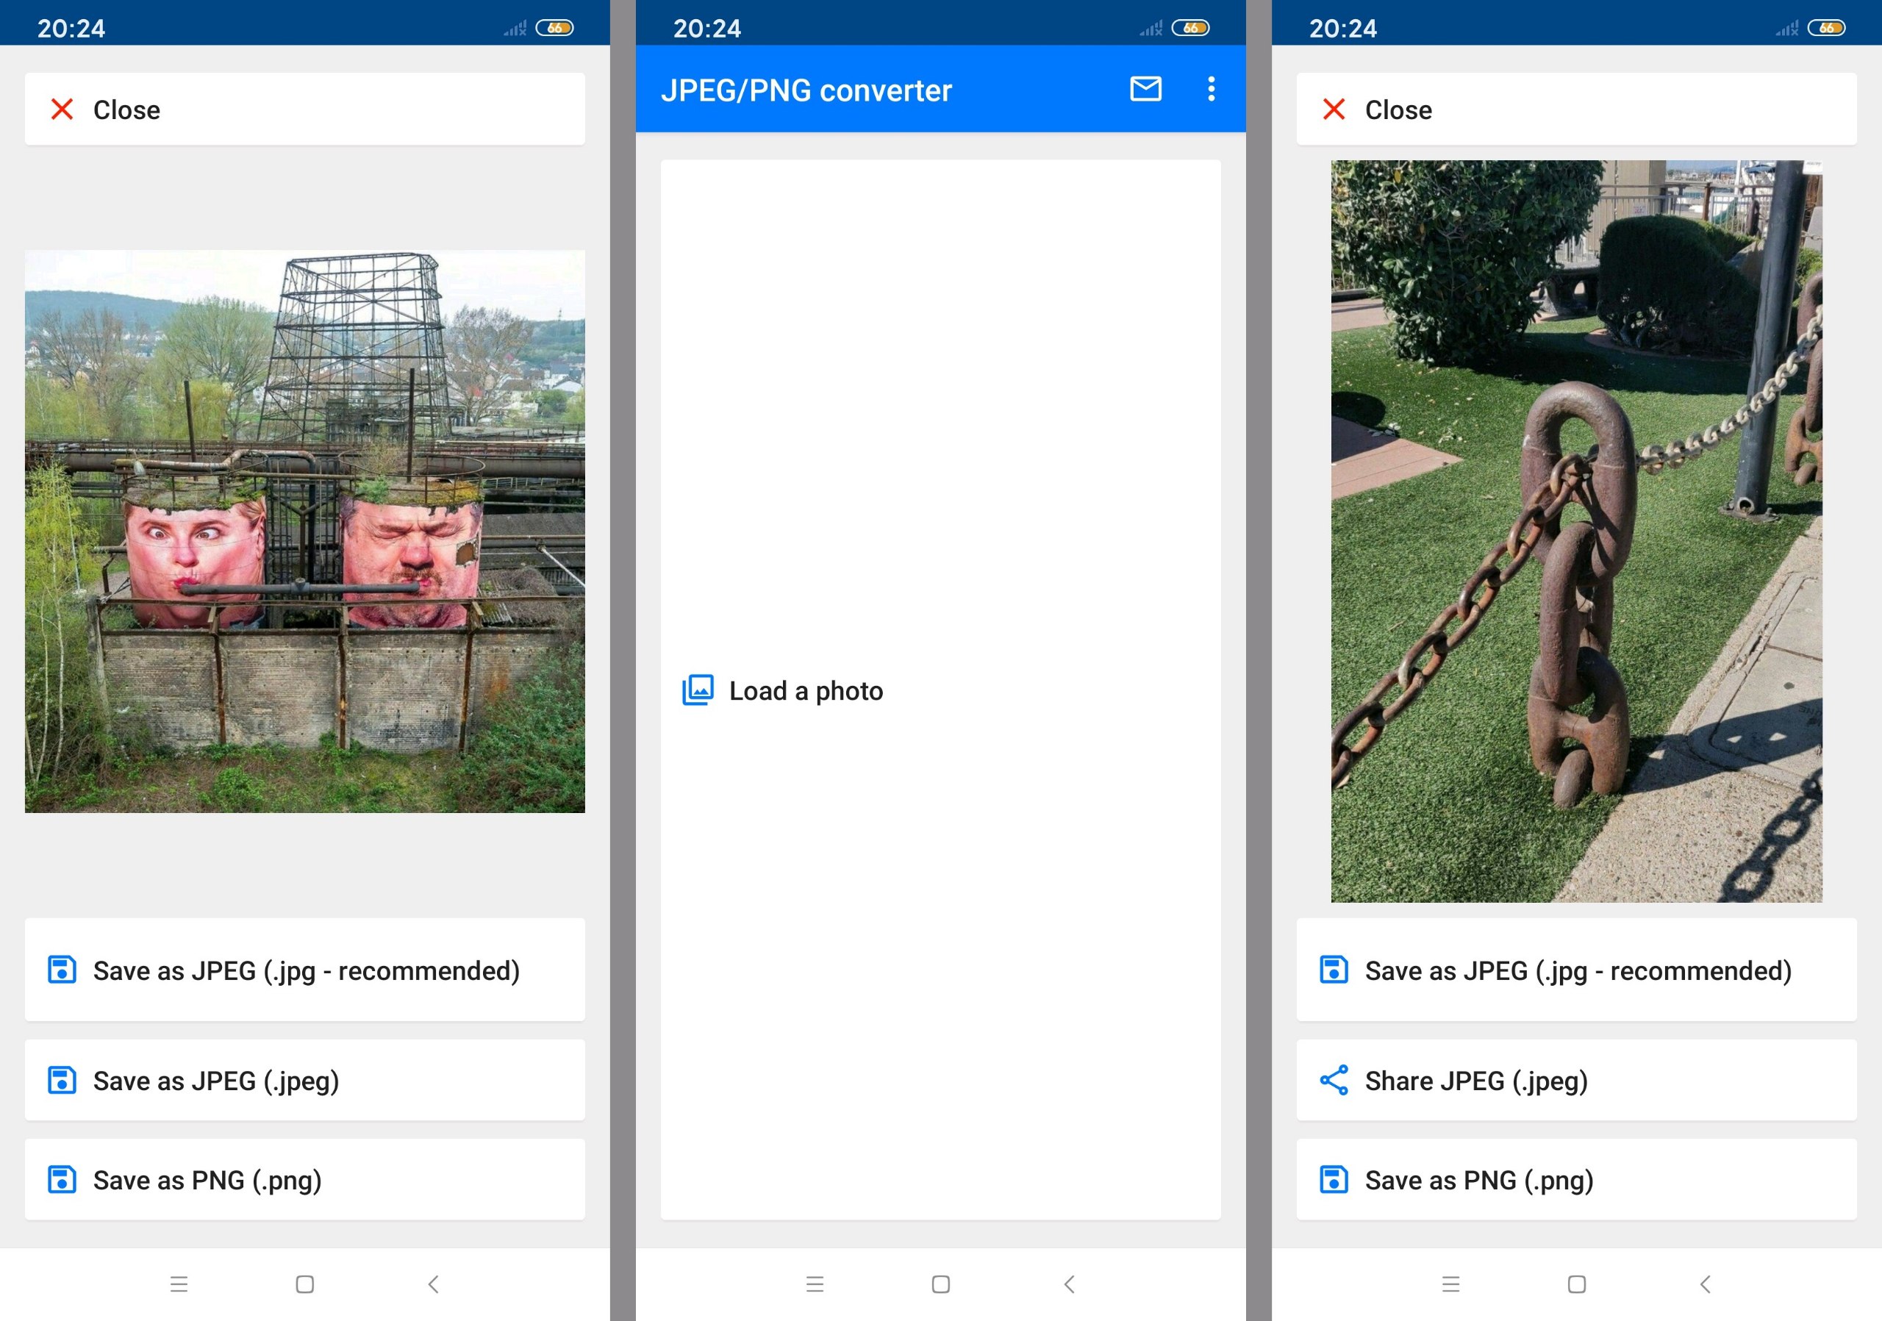This screenshot has height=1321, width=1882.
Task: Tap 20:24 clock in right status bar
Action: 1342,29
